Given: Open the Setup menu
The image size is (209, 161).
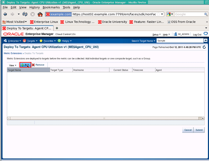Looking at the screenshot, I should click(x=156, y=35).
